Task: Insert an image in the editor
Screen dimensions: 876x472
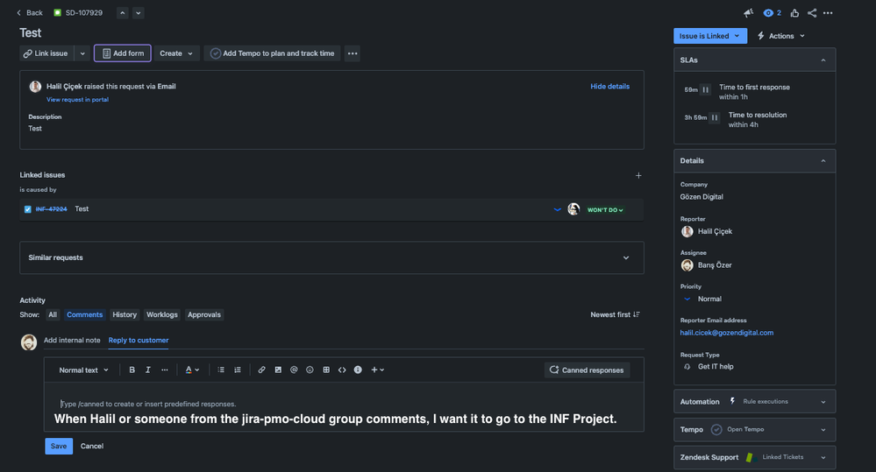Action: [x=278, y=370]
